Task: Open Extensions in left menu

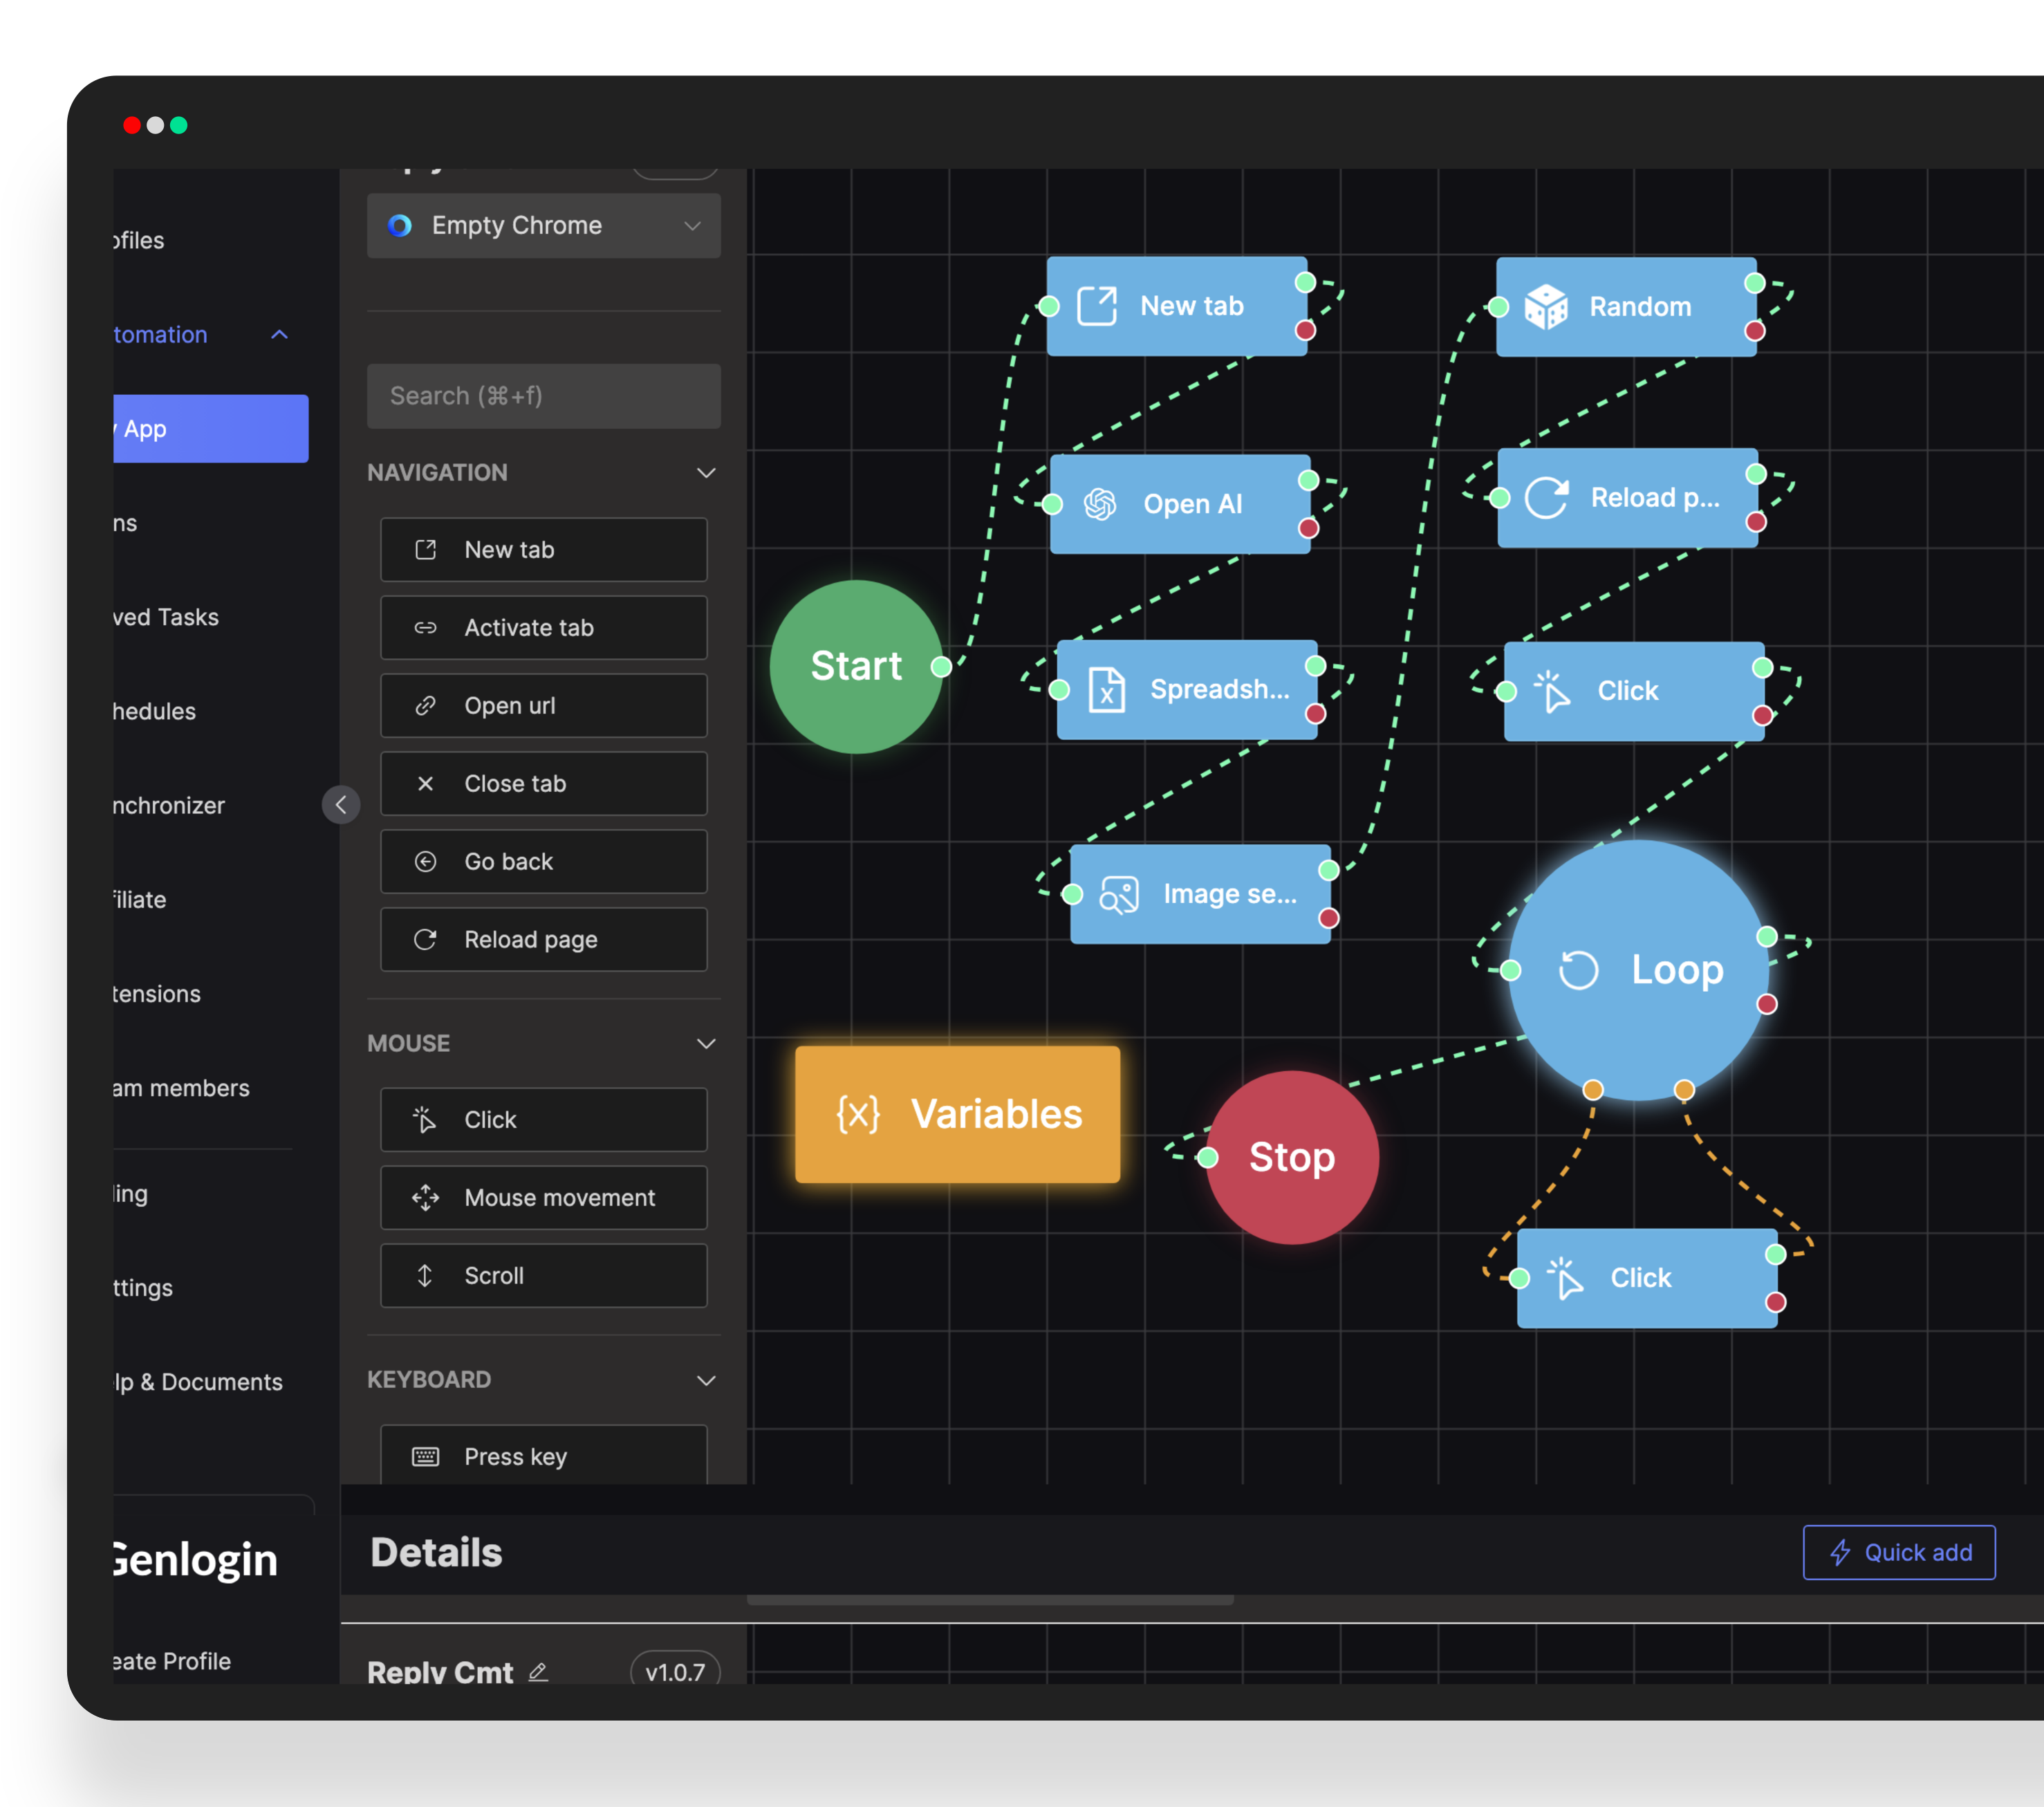Action: [157, 994]
